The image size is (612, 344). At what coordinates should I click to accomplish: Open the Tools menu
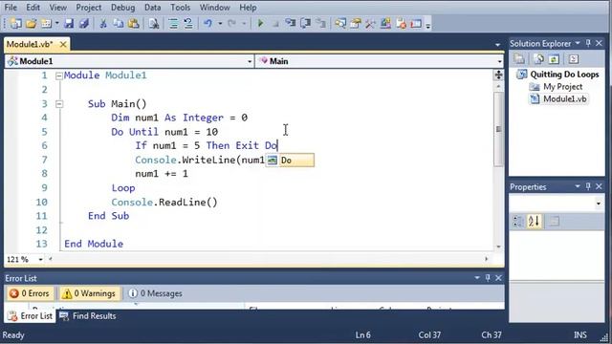click(181, 8)
